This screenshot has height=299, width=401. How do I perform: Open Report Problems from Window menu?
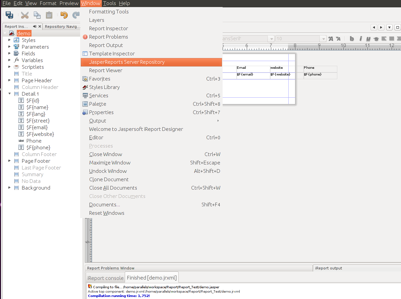coord(152,37)
